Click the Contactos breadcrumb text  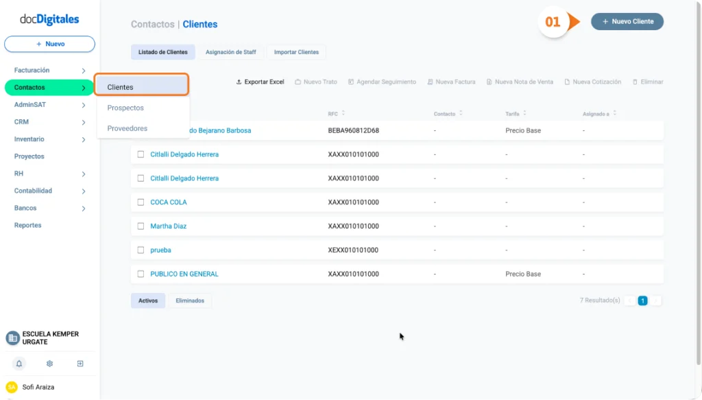coord(153,24)
